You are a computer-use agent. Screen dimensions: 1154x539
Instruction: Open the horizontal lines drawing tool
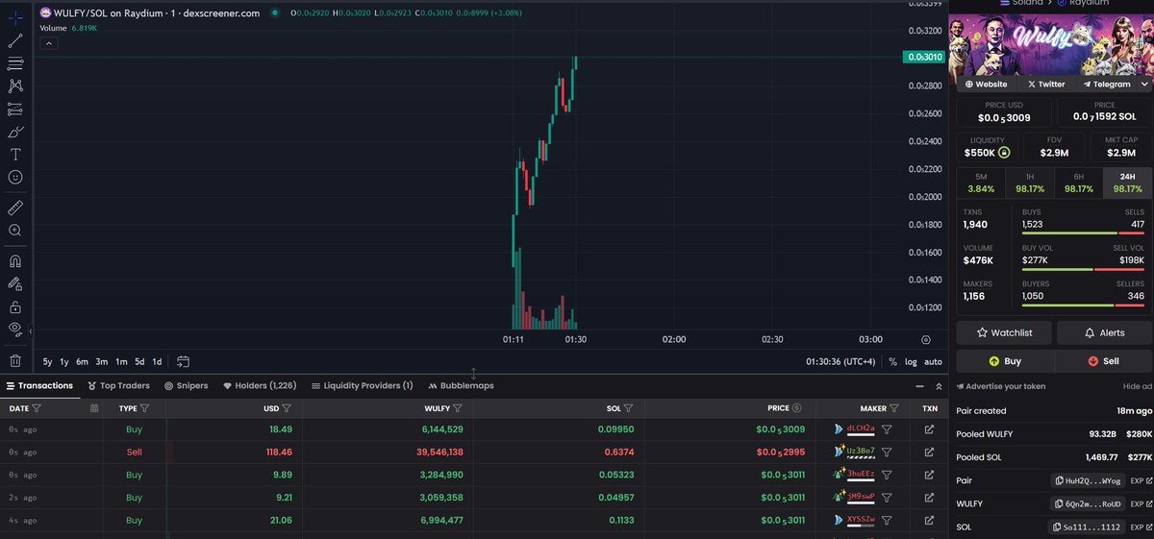point(15,63)
